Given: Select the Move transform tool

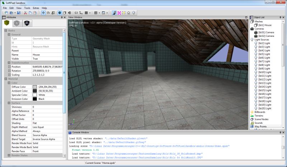Looking at the screenshot, I should tap(43, 13).
